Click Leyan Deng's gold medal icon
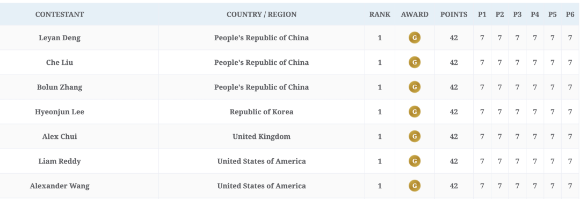The height and width of the screenshot is (199, 580). coord(414,38)
